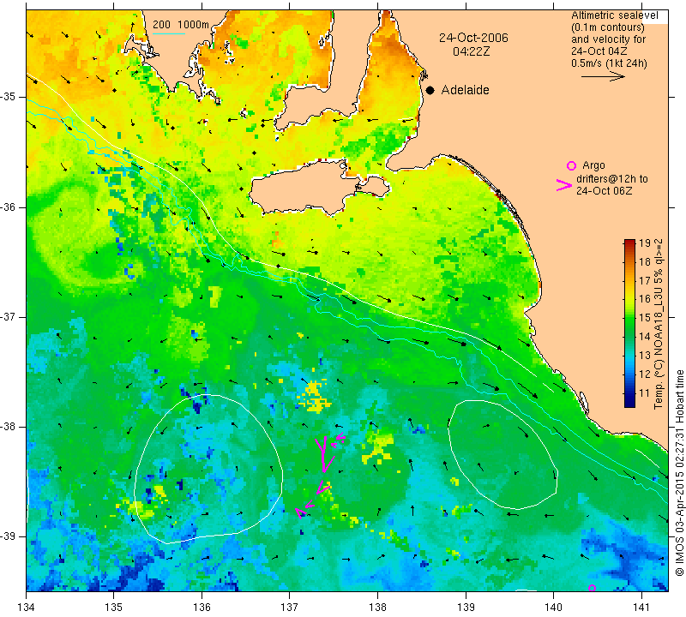Click the 141 longitude axis label
Viewport: 686px width, 617px height.
coord(641,608)
